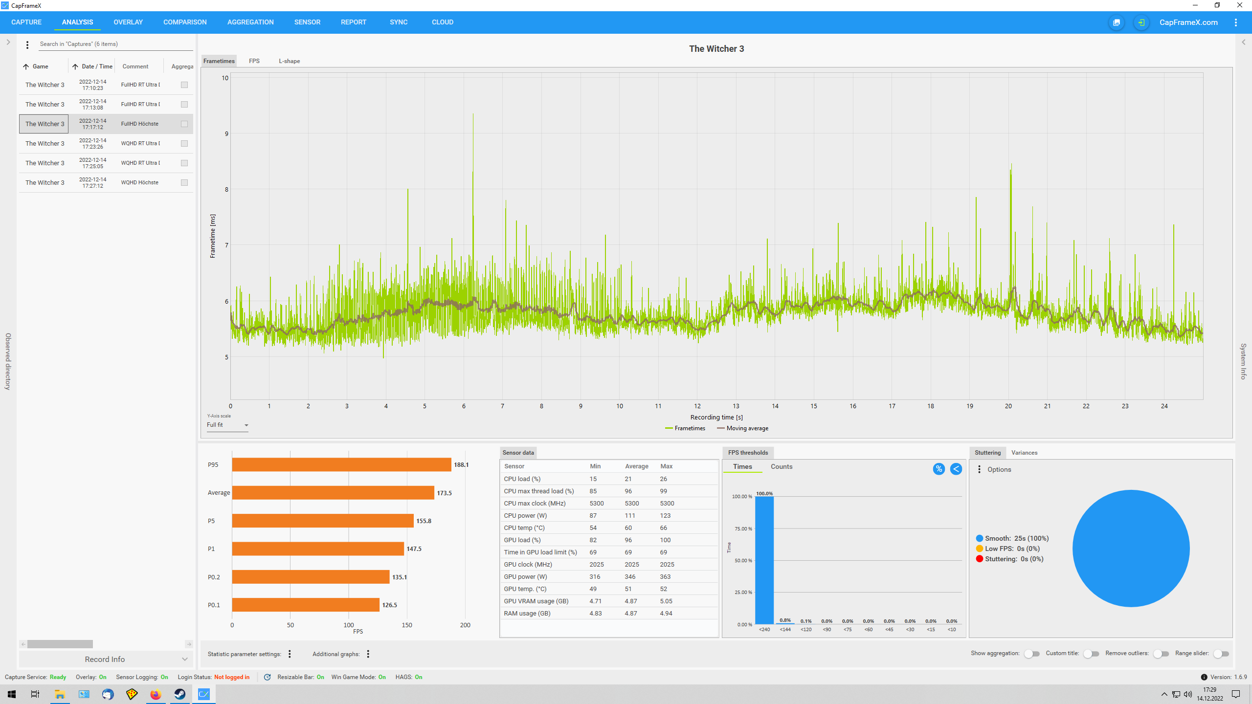Screen dimensions: 1252x704
Task: Check aggregation box for 17:13:08 capture
Action: point(184,105)
